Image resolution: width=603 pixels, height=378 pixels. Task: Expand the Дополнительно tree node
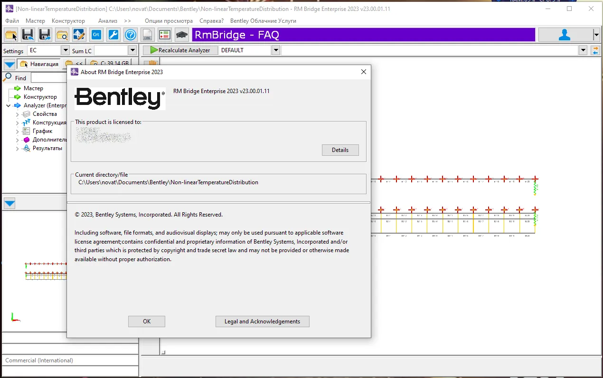[x=18, y=140]
